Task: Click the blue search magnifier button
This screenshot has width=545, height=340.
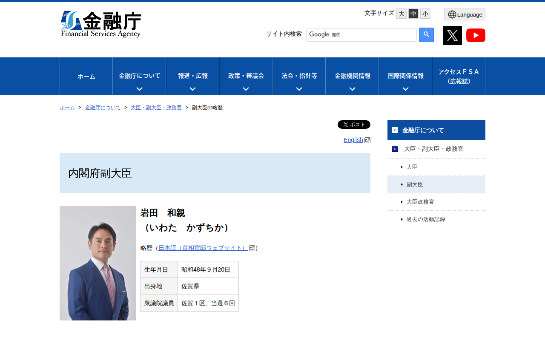Action: click(x=426, y=35)
